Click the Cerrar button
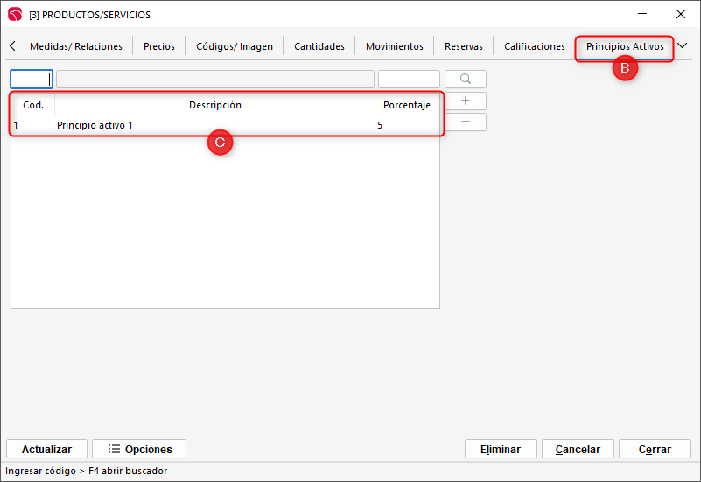This screenshot has height=482, width=701. click(655, 449)
